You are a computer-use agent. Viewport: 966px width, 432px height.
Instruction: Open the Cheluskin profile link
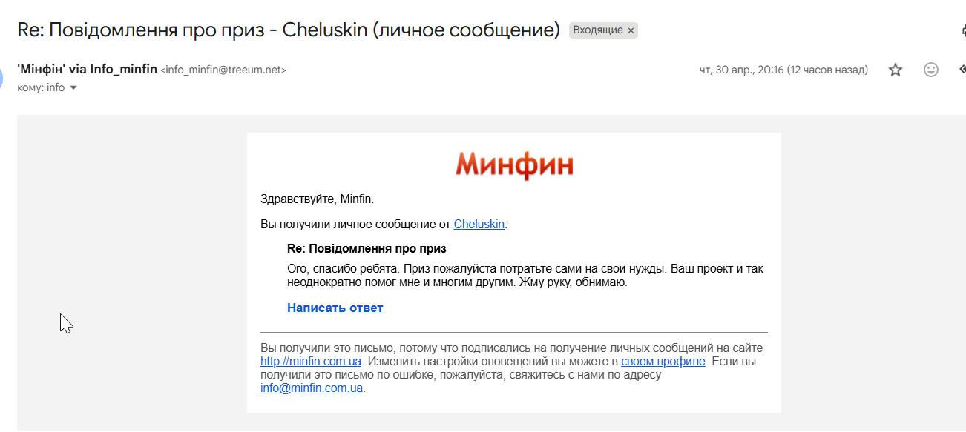(x=479, y=224)
